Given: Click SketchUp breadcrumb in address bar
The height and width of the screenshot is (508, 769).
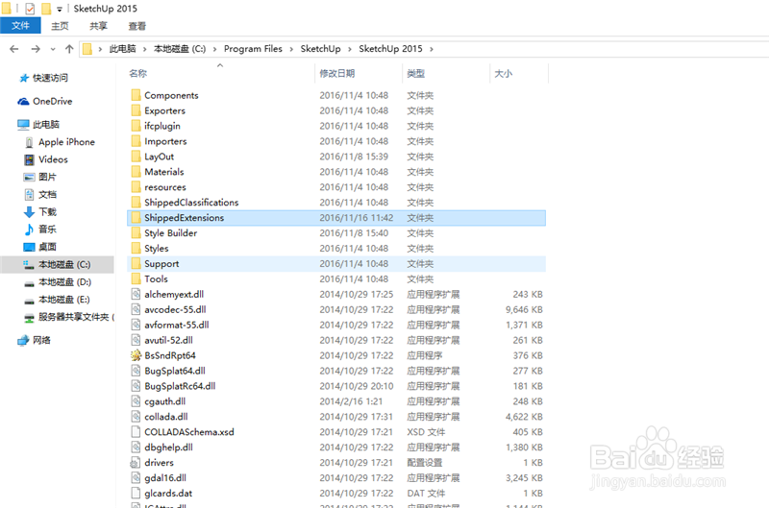Looking at the screenshot, I should [x=320, y=49].
